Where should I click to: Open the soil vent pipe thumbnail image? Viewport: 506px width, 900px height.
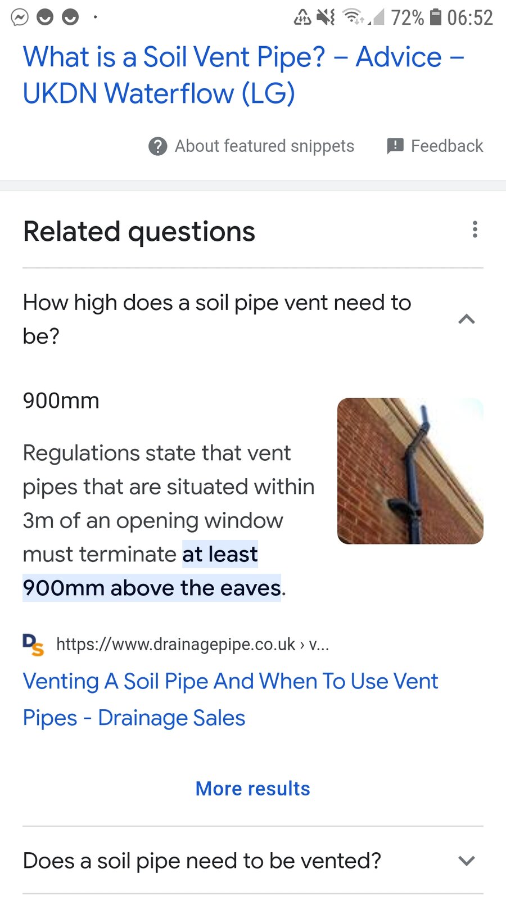coord(410,471)
